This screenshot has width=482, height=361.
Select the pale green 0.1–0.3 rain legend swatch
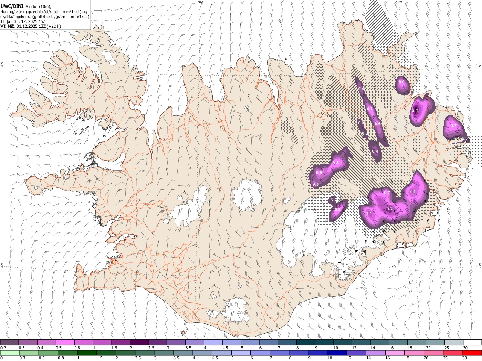[10, 353]
